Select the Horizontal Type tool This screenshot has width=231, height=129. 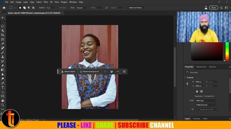point(3,87)
